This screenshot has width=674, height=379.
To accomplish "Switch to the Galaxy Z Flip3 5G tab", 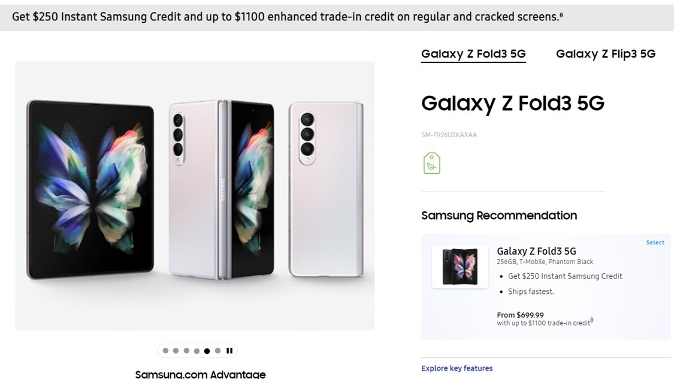I will point(605,54).
